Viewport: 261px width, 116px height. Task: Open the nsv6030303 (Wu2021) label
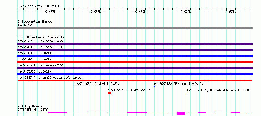[x=34, y=53]
